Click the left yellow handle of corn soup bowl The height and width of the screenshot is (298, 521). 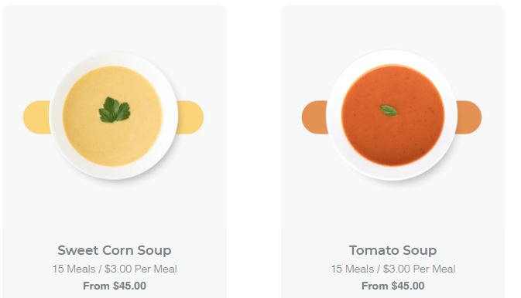click(x=36, y=117)
